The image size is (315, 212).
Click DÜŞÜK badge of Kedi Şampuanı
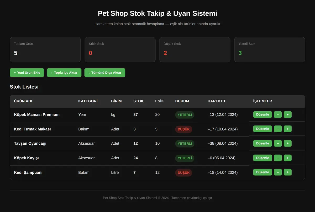184,173
